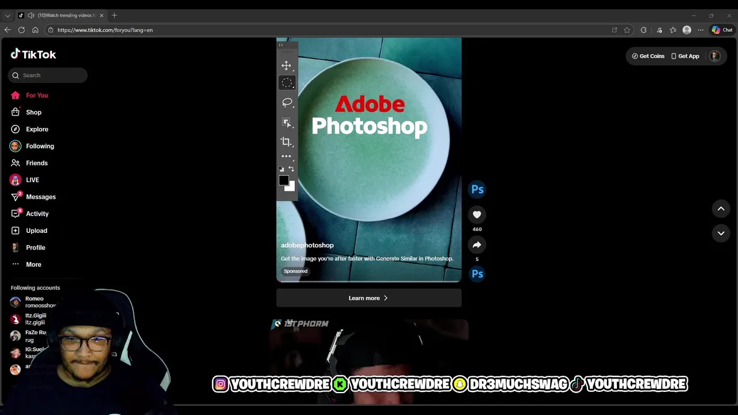
Task: Open Itz.Gigiii followed account
Action: click(30, 319)
